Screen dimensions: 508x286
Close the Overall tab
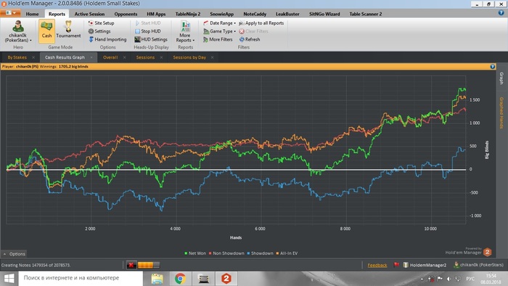(x=124, y=57)
